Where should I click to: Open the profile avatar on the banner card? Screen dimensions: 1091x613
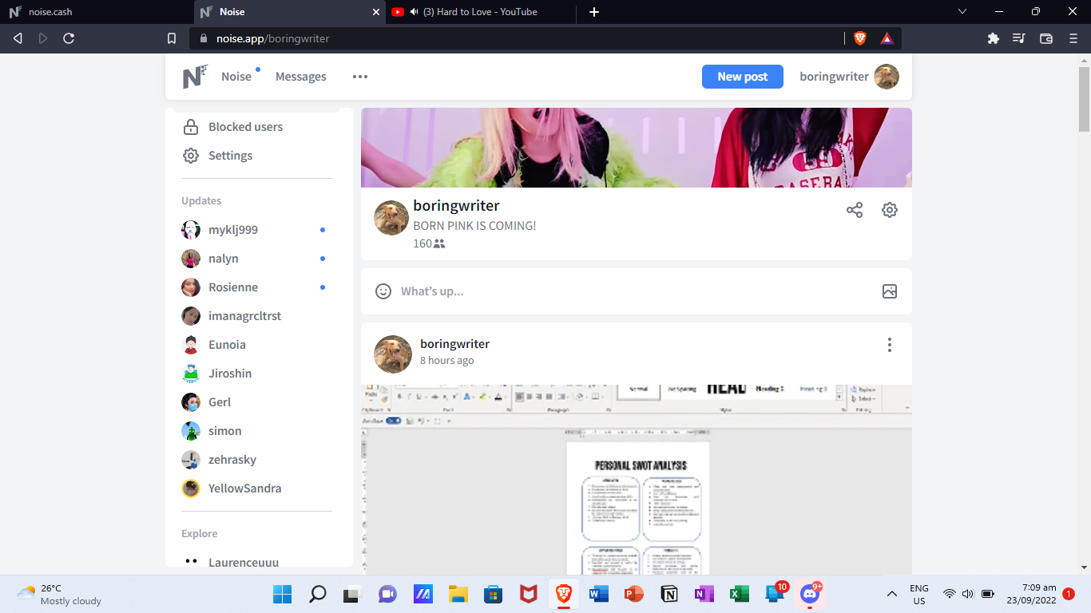coord(391,218)
